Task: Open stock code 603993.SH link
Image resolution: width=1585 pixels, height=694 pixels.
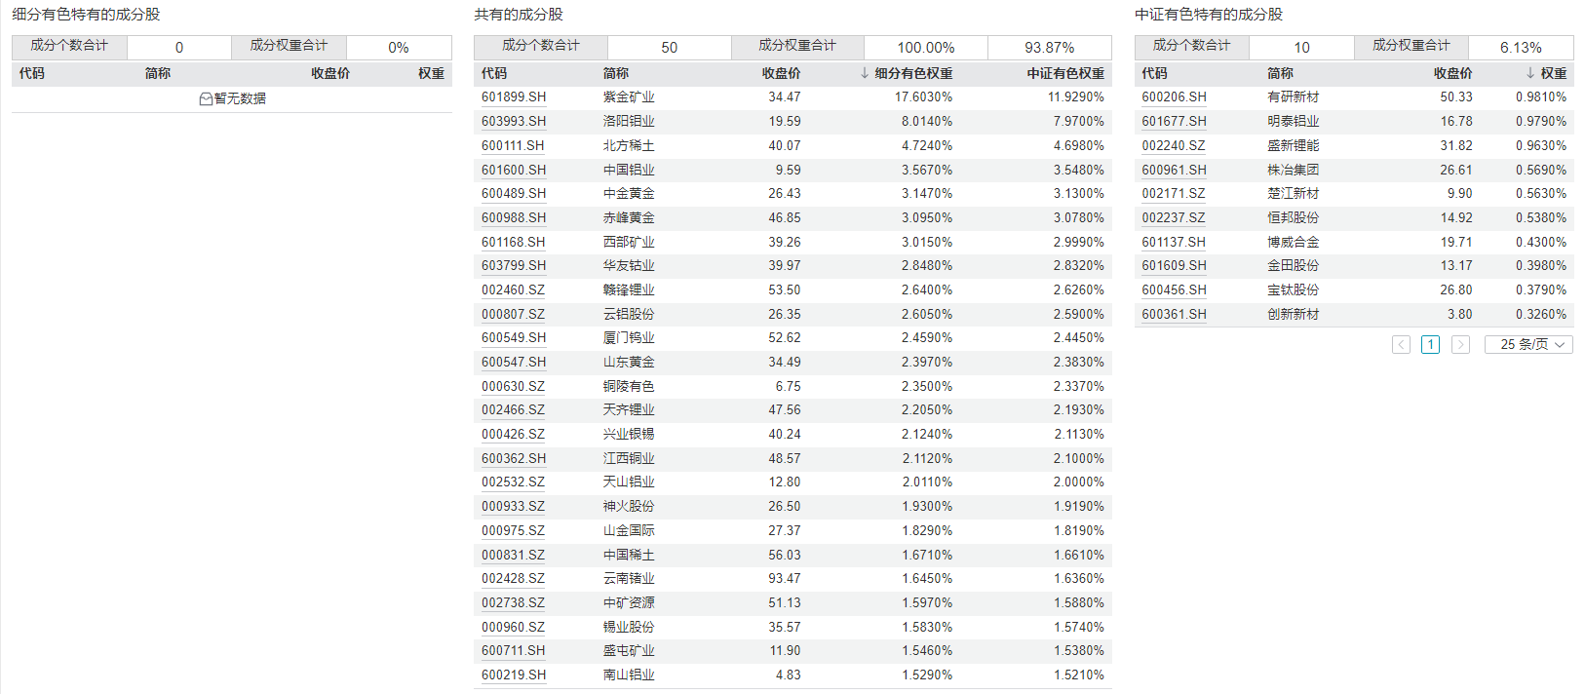Action: click(x=514, y=122)
